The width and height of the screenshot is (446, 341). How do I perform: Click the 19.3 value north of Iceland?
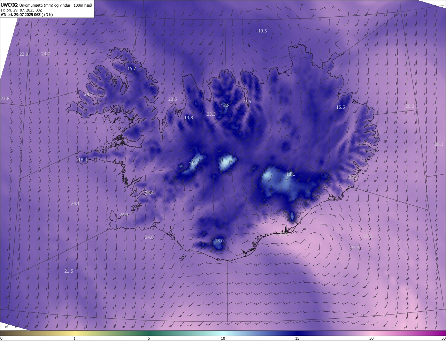coord(262,31)
